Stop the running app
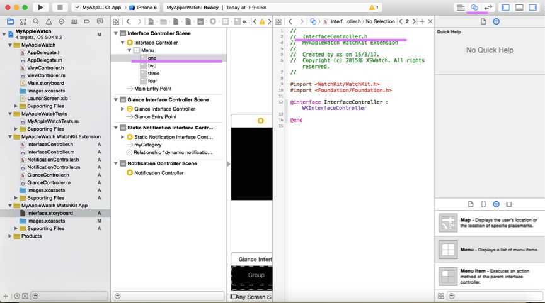This screenshot has height=303, width=545. (60, 8)
